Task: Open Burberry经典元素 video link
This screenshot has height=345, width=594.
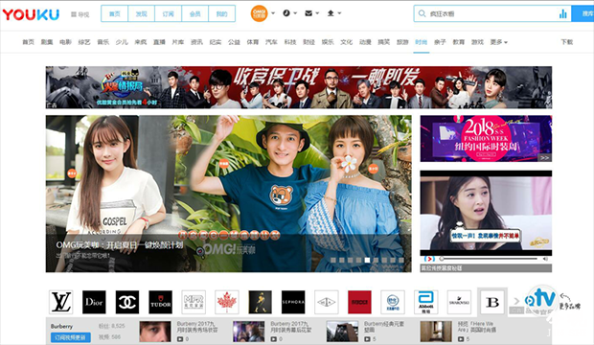Action: 384,327
